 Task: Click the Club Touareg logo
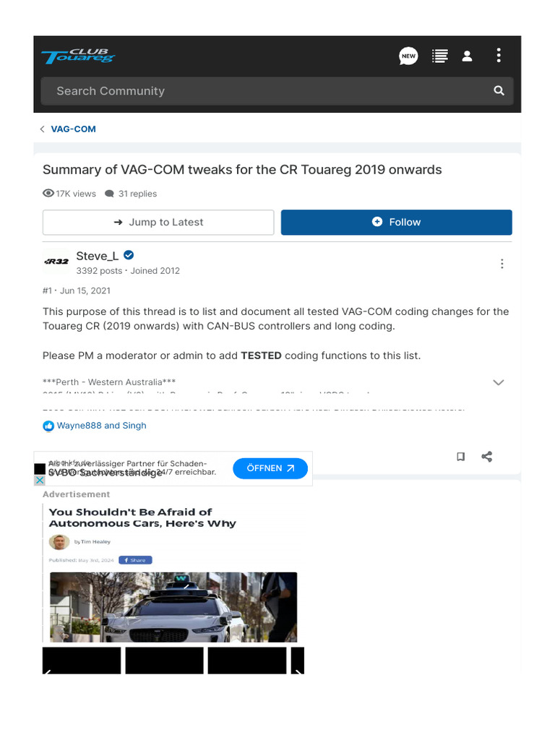[x=78, y=56]
